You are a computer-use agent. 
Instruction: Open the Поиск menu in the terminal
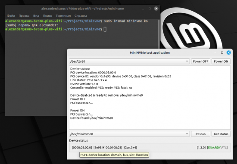coord(47,15)
